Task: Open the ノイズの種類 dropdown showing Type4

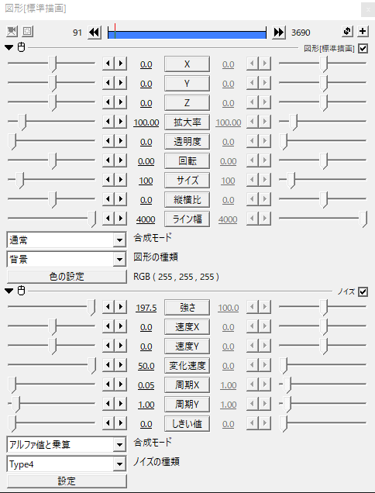Action: tap(67, 464)
